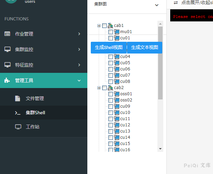The image size is (213, 174).
Task: Click the 特征监控 monitor icon
Action: (x=7, y=65)
